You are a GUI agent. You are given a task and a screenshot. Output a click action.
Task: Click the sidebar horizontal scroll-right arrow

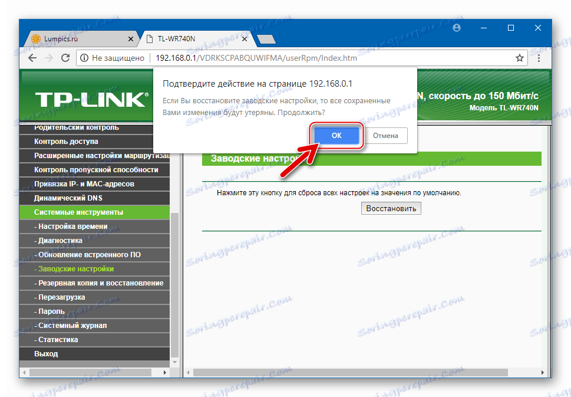coord(165,373)
